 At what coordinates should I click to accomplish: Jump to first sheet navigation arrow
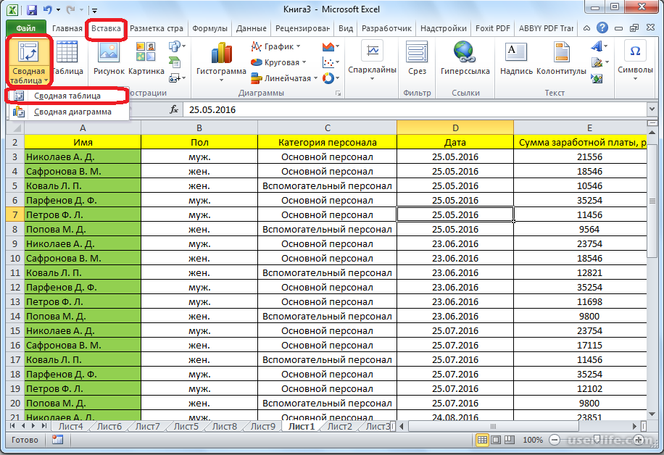12,426
